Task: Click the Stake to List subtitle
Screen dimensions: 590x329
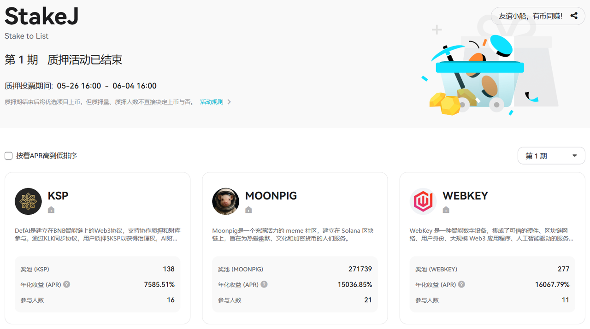Action: 26,36
